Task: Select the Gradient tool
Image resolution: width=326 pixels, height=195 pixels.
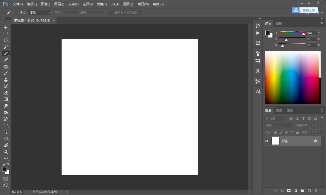Action: 6,99
